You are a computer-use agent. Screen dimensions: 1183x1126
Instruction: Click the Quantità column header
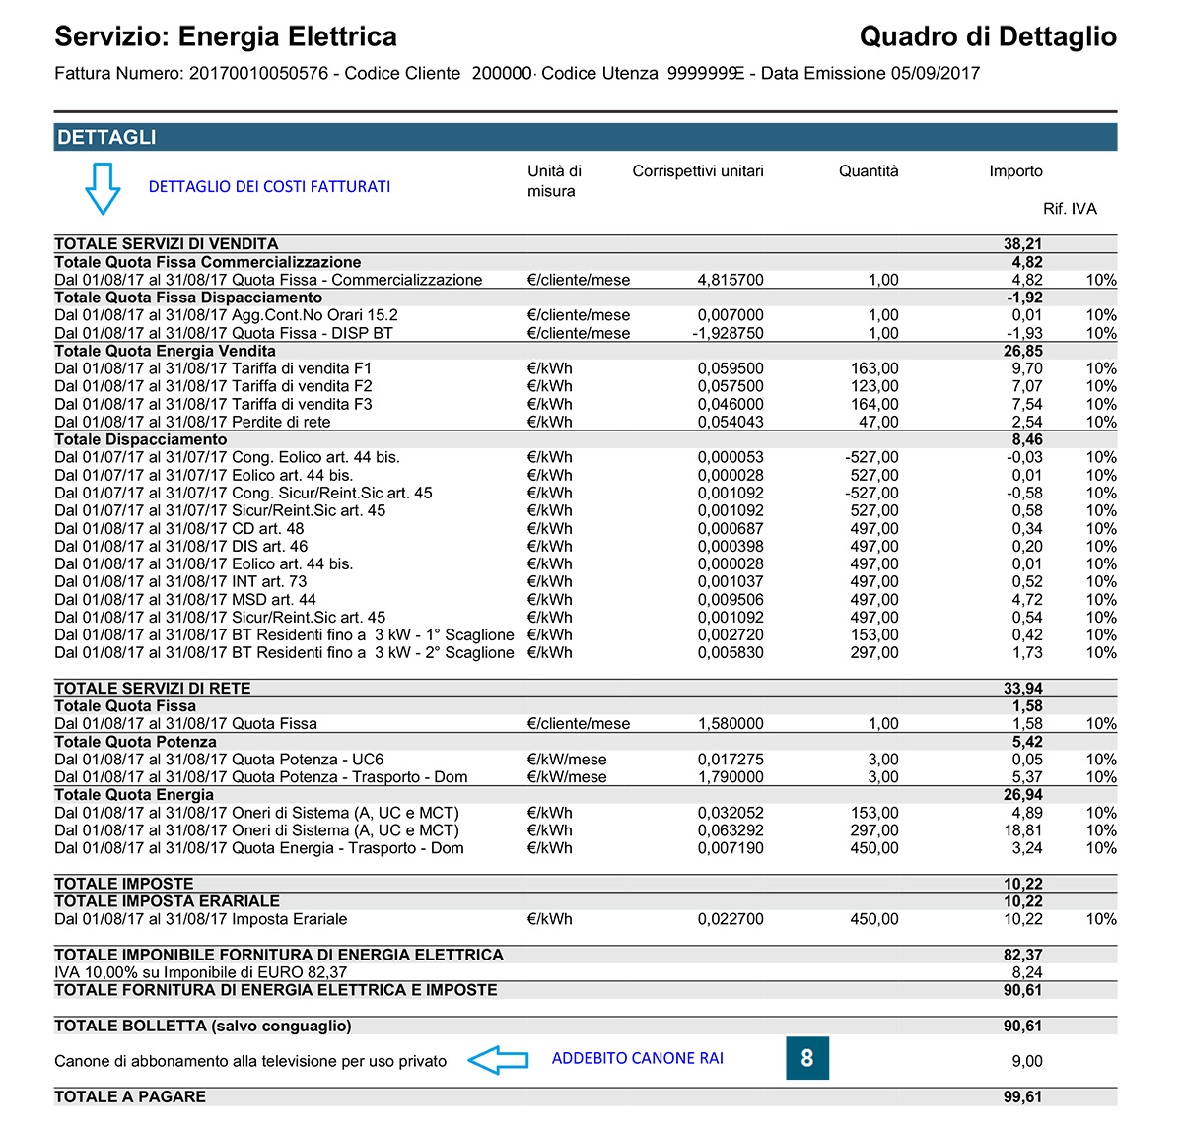pyautogui.click(x=869, y=171)
